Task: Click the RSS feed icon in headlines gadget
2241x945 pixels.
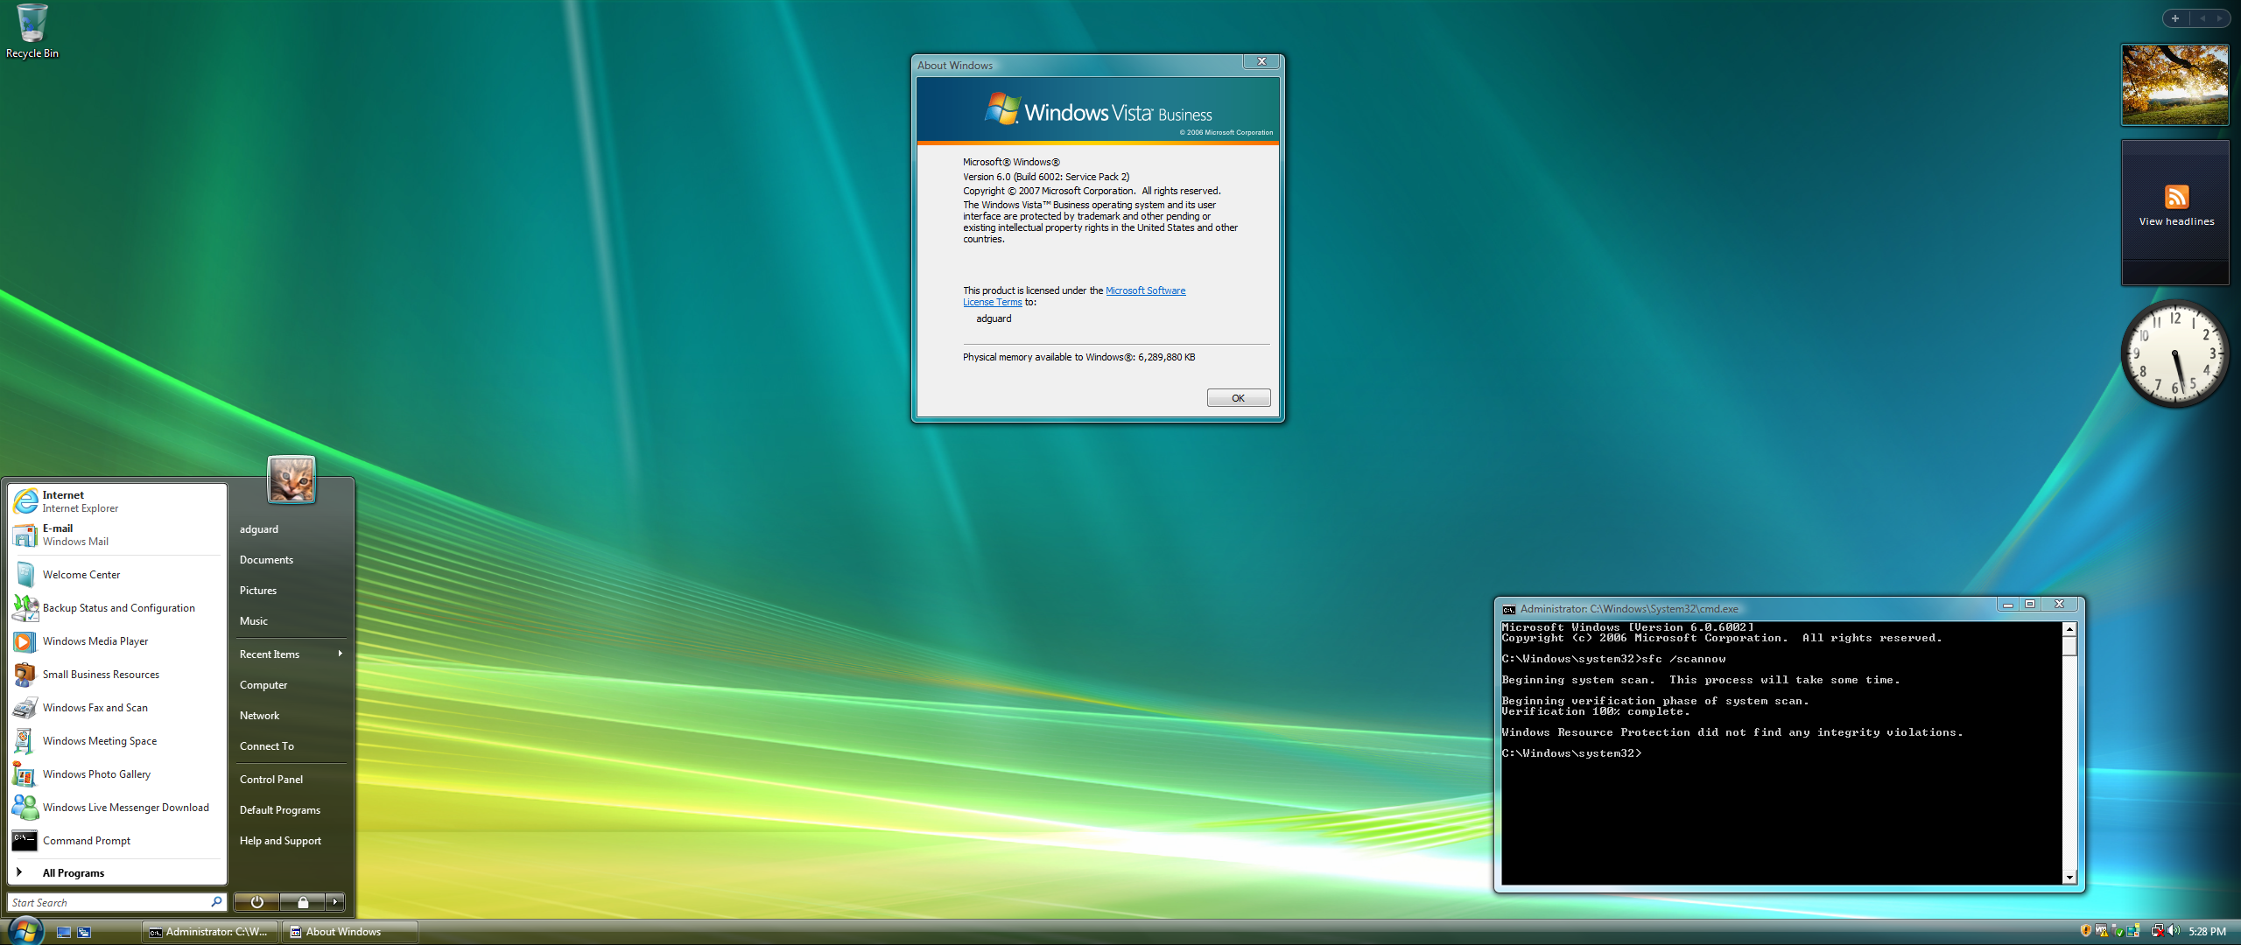Action: (x=2177, y=197)
